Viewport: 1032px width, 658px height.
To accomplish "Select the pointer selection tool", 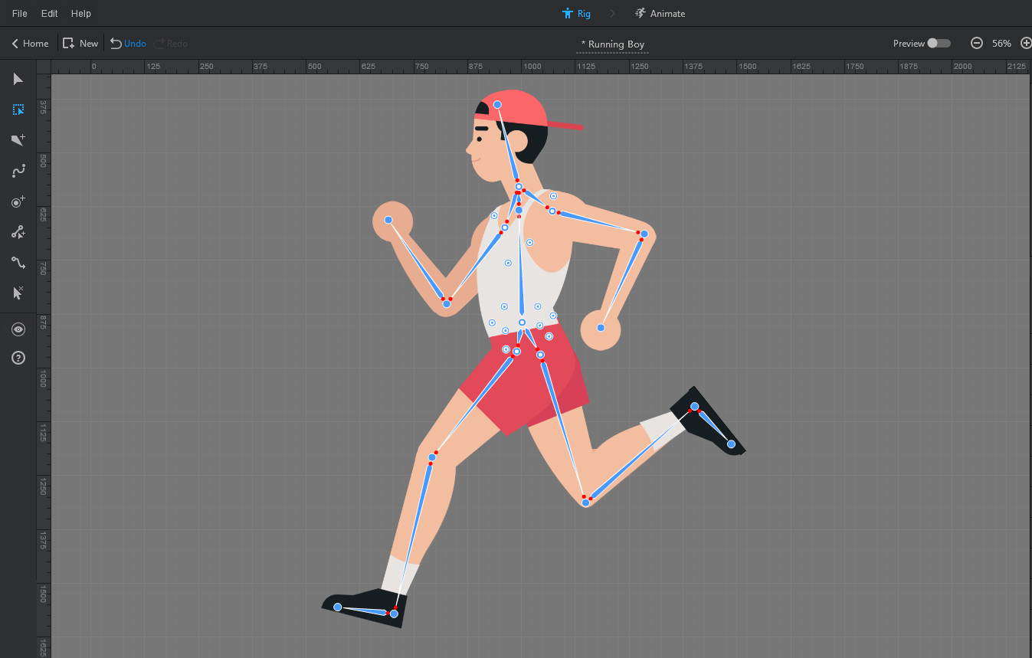I will point(18,79).
